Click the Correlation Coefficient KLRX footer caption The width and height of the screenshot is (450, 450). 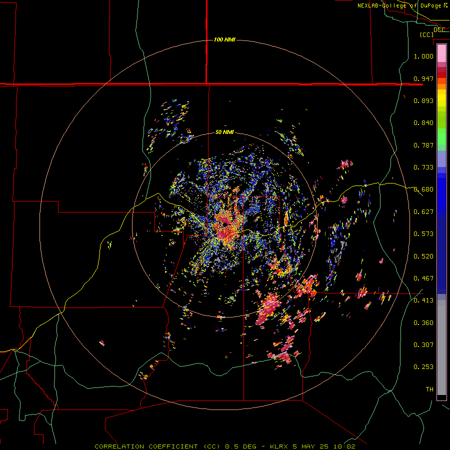coord(225,446)
